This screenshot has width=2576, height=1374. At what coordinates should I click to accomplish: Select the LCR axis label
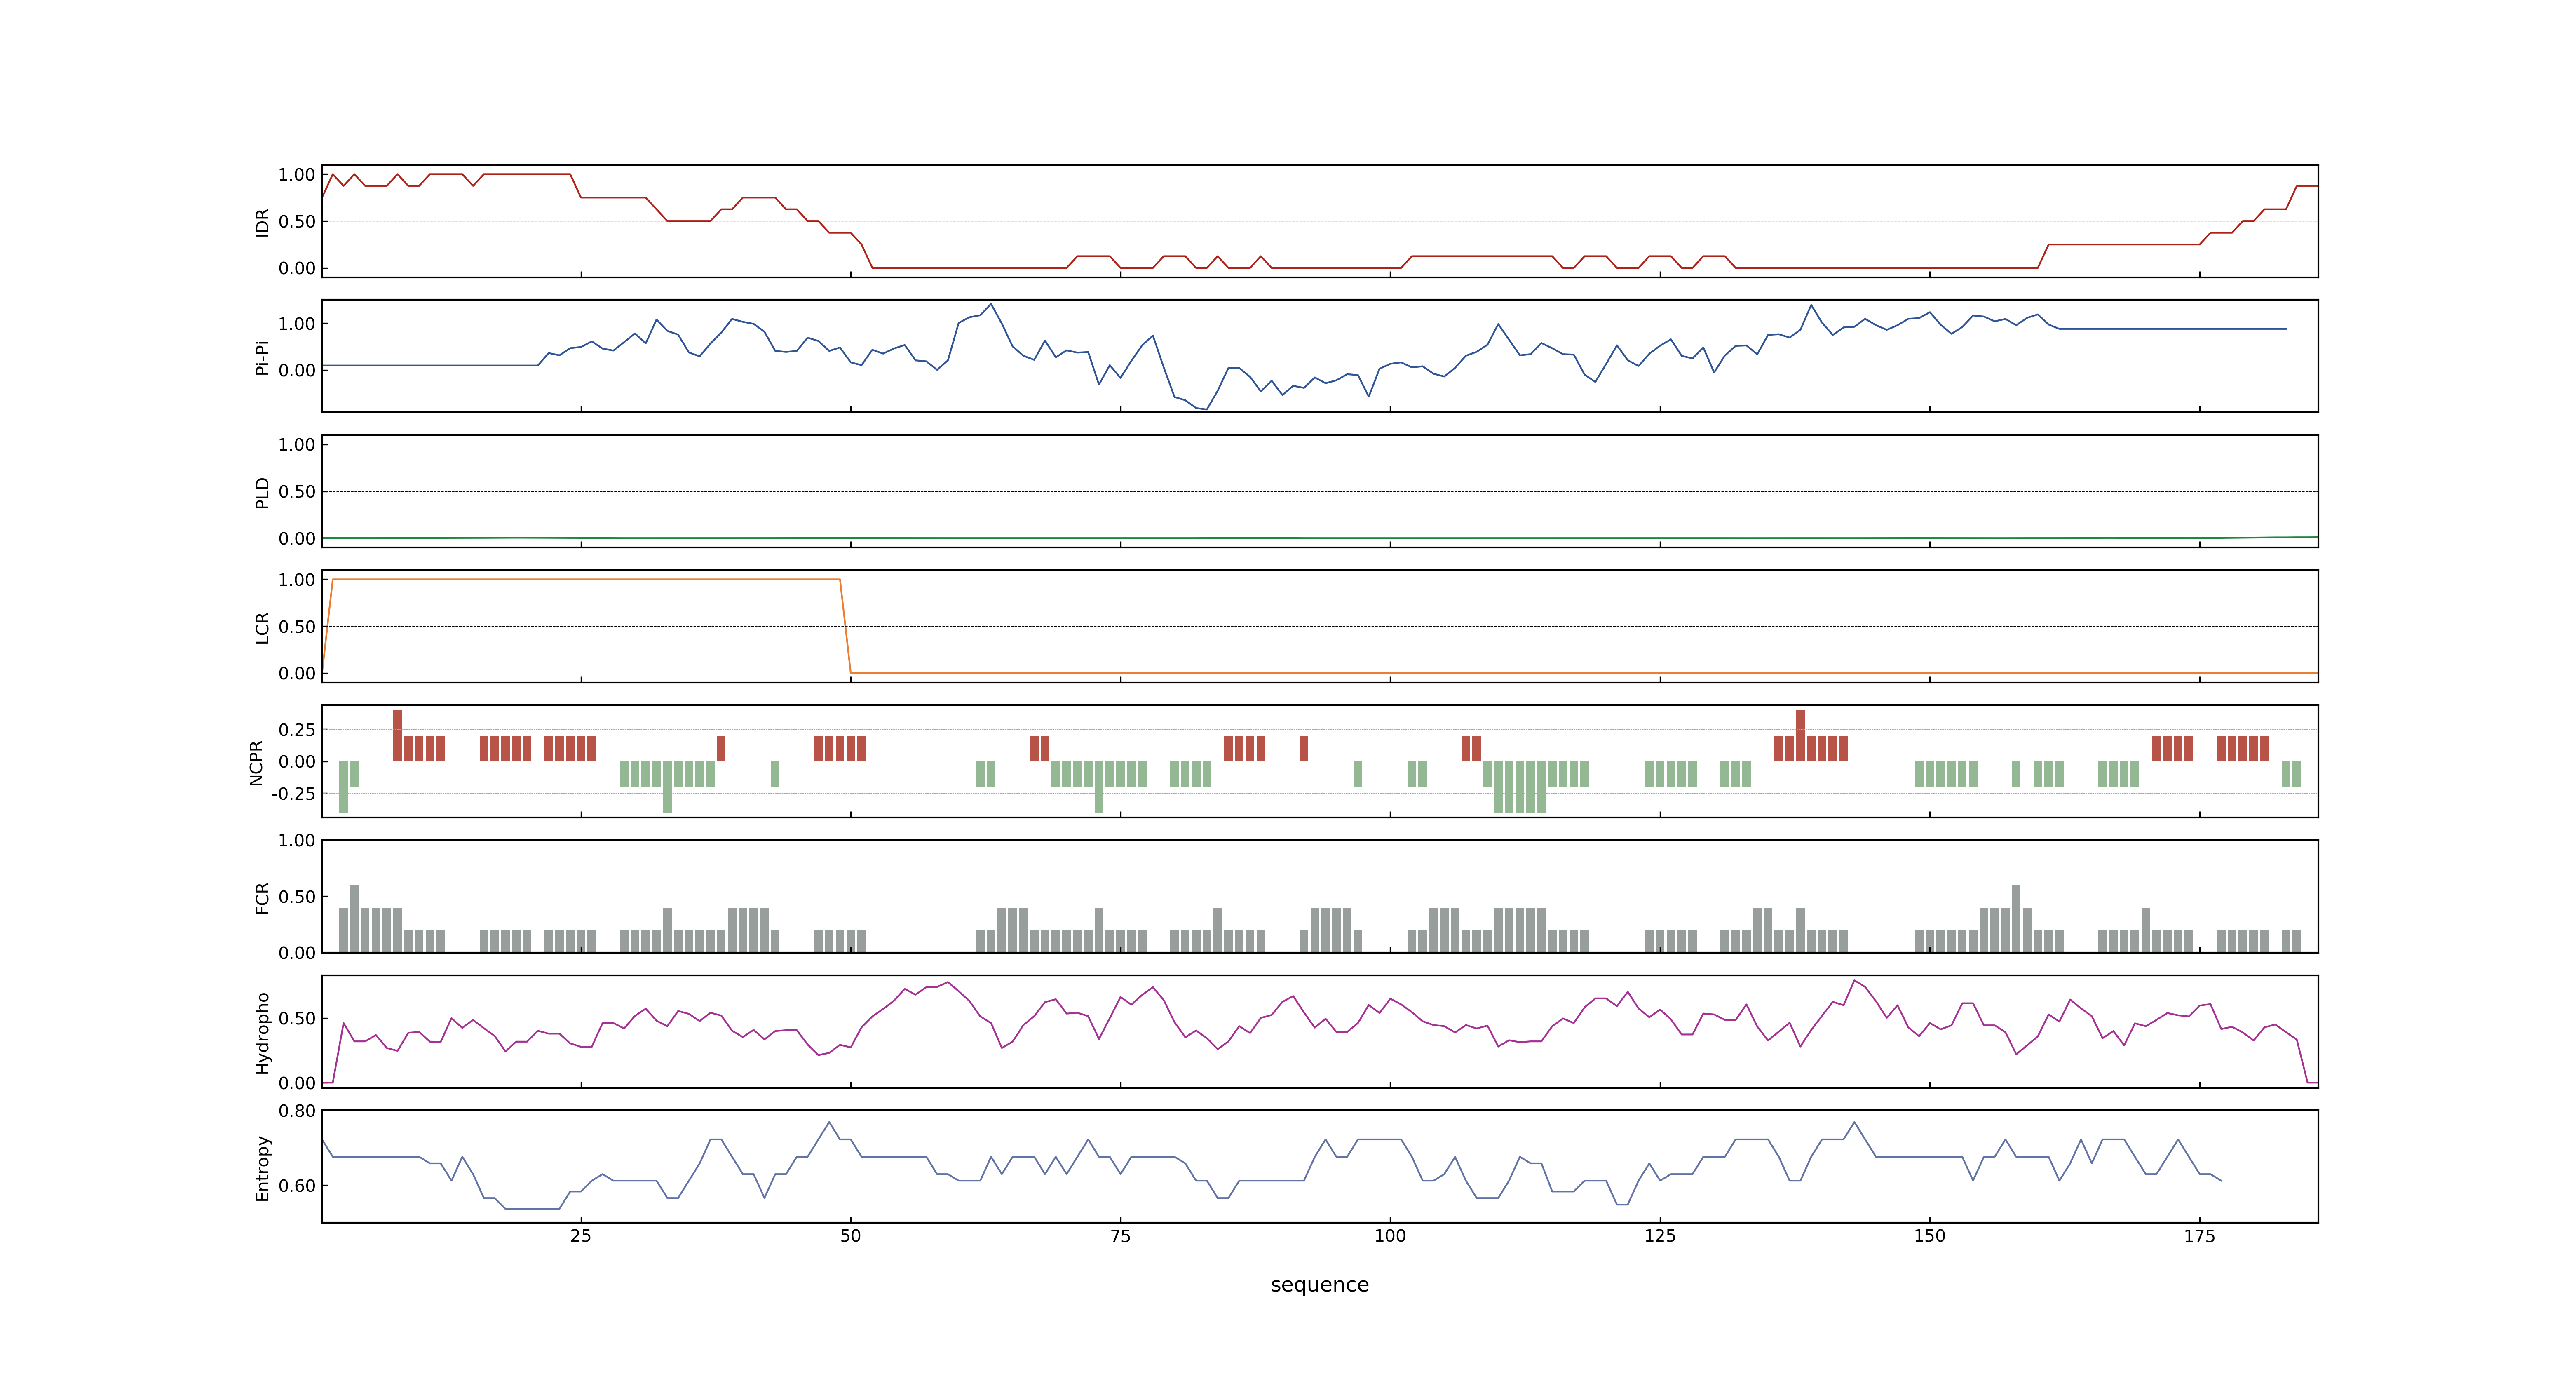click(262, 628)
